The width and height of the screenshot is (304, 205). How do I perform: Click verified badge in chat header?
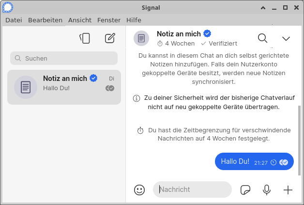click(207, 33)
